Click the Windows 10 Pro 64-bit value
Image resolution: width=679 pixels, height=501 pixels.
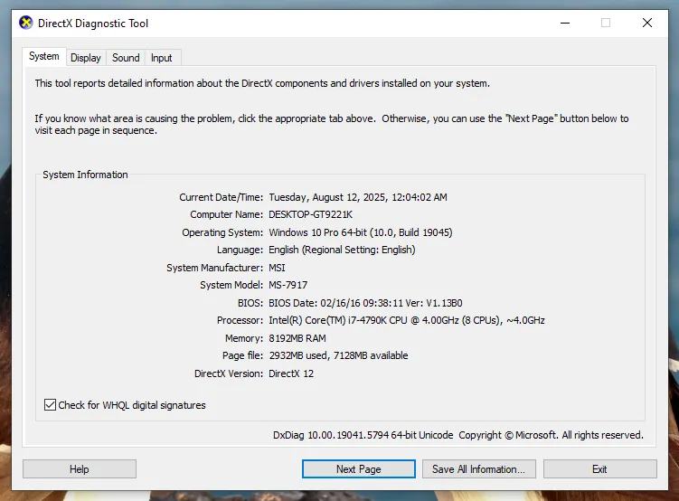tap(360, 232)
